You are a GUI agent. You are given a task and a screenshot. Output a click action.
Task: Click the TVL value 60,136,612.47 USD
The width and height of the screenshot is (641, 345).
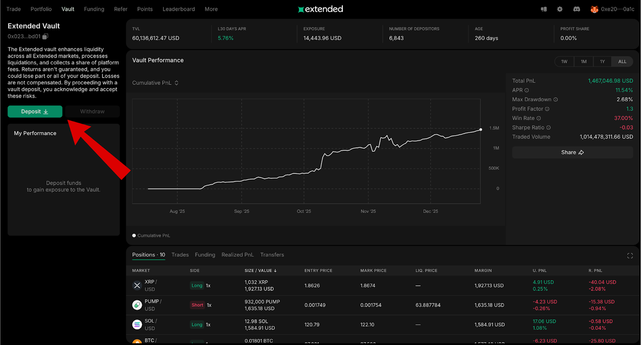(x=156, y=38)
